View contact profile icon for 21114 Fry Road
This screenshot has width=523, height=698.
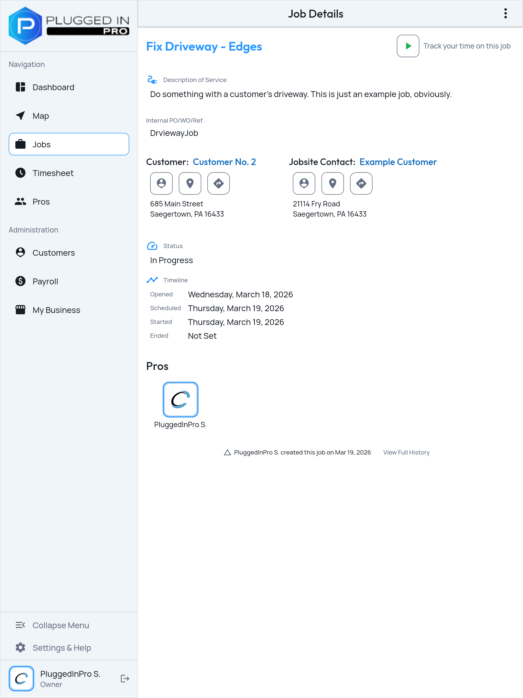coord(304,183)
